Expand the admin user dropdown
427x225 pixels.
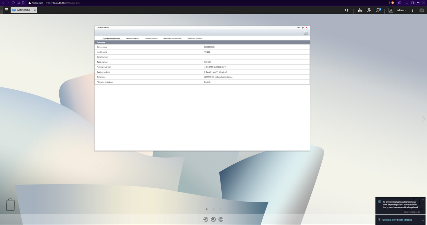pyautogui.click(x=401, y=10)
